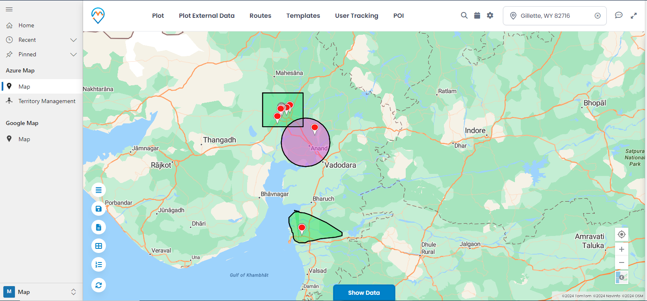Click the Bhopāl city label
Image resolution: width=647 pixels, height=301 pixels.
click(x=595, y=103)
